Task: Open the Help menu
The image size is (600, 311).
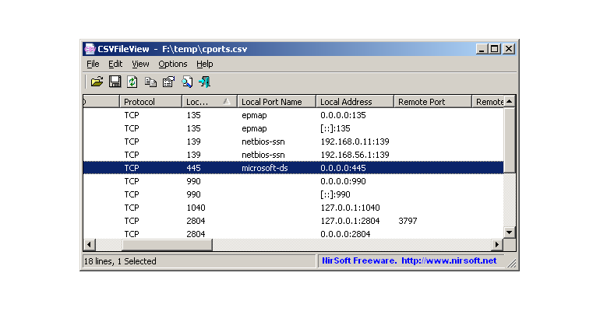Action: [x=205, y=64]
